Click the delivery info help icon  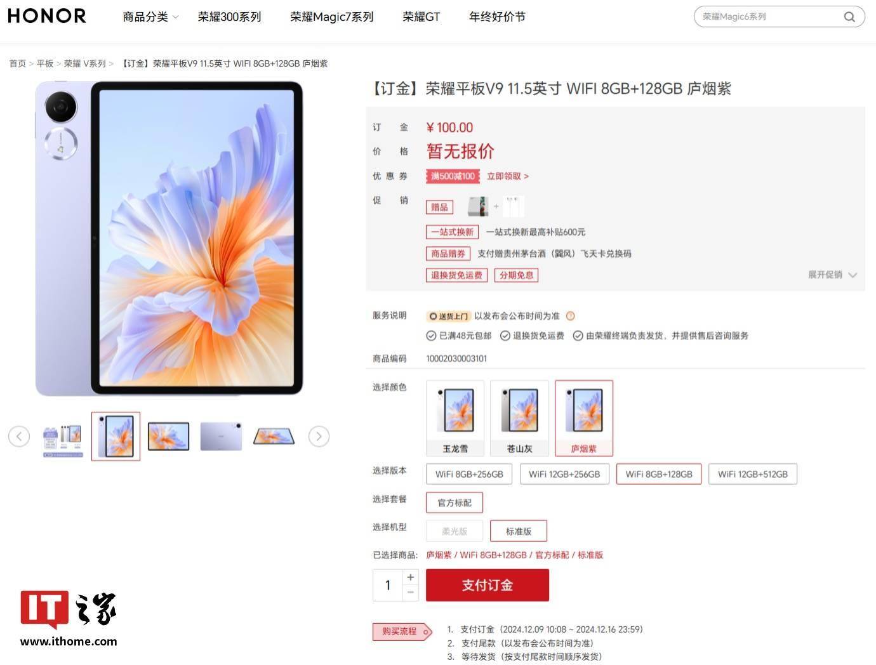tap(570, 316)
